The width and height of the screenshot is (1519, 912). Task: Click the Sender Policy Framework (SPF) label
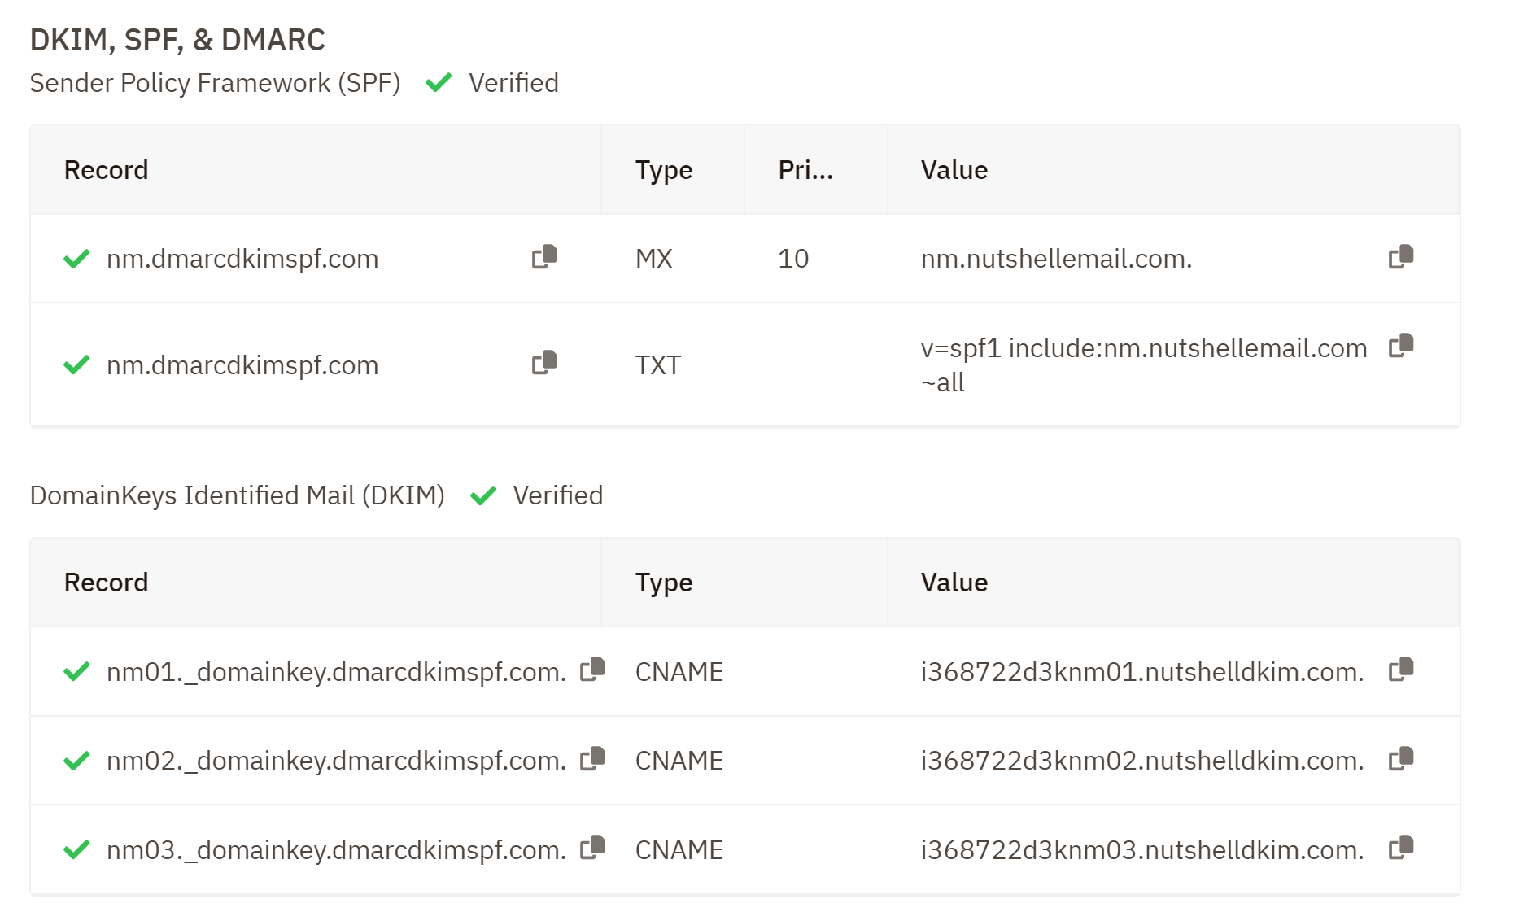(x=216, y=83)
